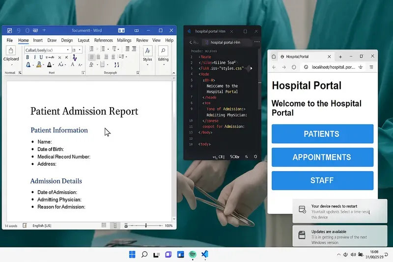Screen dimensions: 393x262
Task: Apply the text highlight color in Word
Action: coord(39,65)
